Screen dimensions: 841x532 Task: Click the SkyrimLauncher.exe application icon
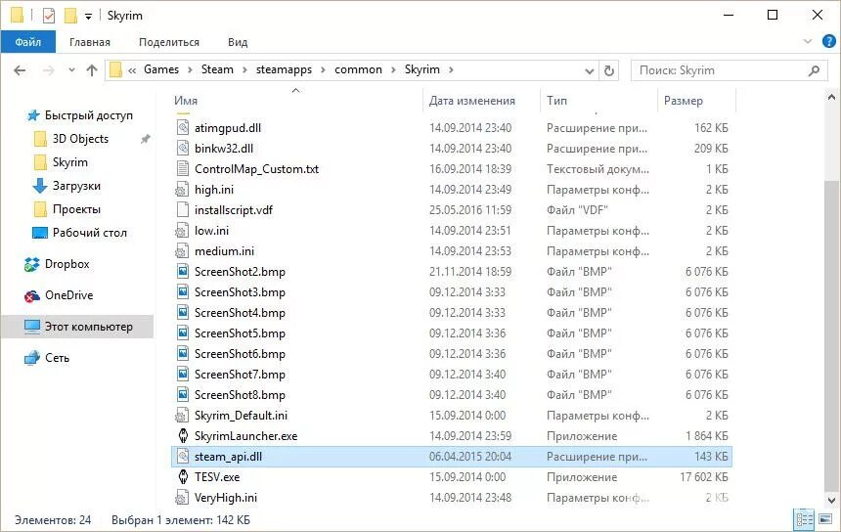click(x=183, y=435)
